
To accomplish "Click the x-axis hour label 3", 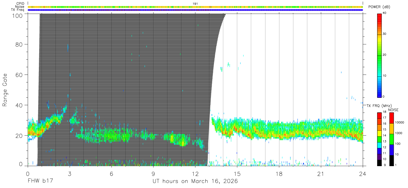I will click(x=70, y=173).
